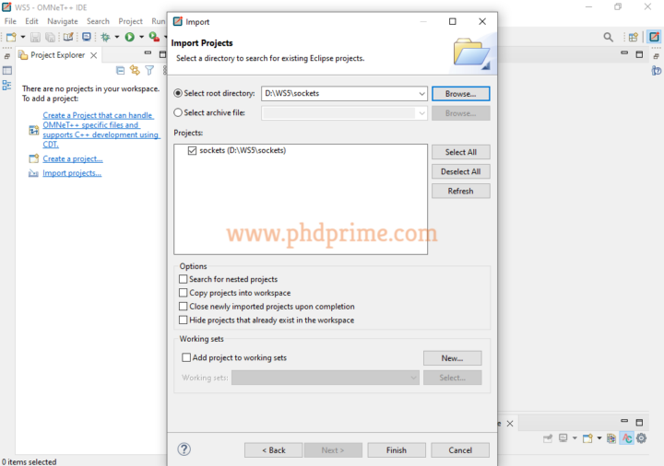Viewport: 664px width, 466px height.
Task: Click the Debug bug icon
Action: (105, 37)
